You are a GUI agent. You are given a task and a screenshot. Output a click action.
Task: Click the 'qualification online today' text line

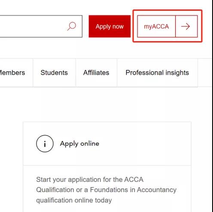(74, 200)
